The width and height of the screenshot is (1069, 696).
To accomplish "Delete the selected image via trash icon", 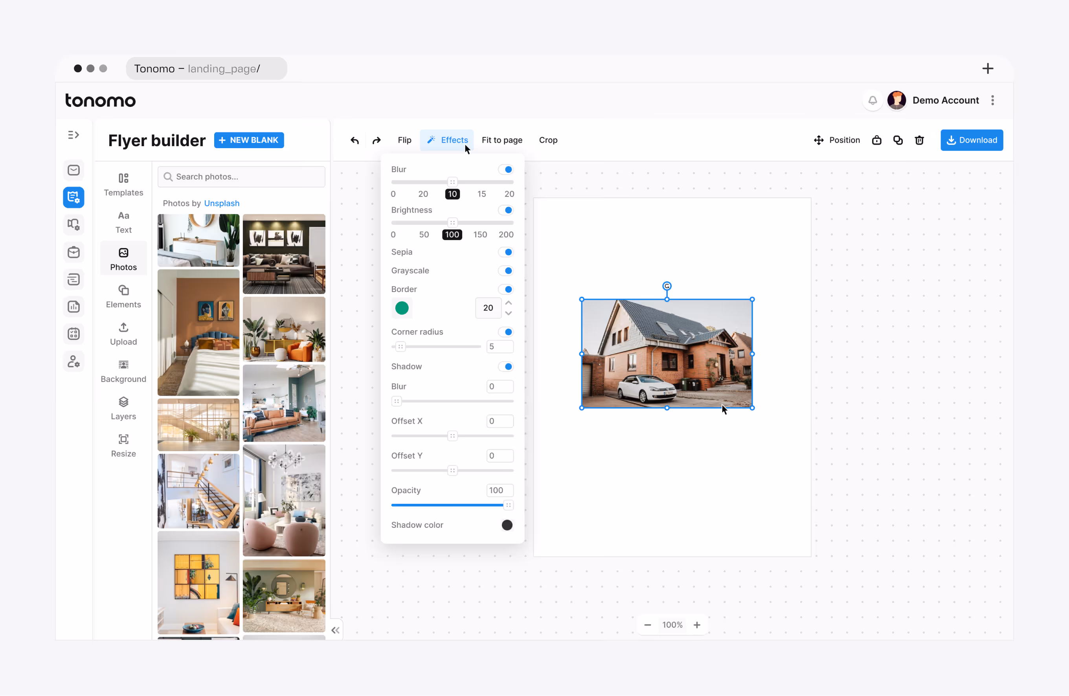I will click(919, 141).
